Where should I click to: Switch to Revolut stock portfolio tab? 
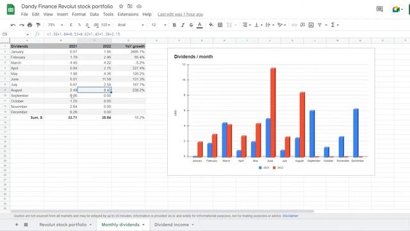click(63, 225)
